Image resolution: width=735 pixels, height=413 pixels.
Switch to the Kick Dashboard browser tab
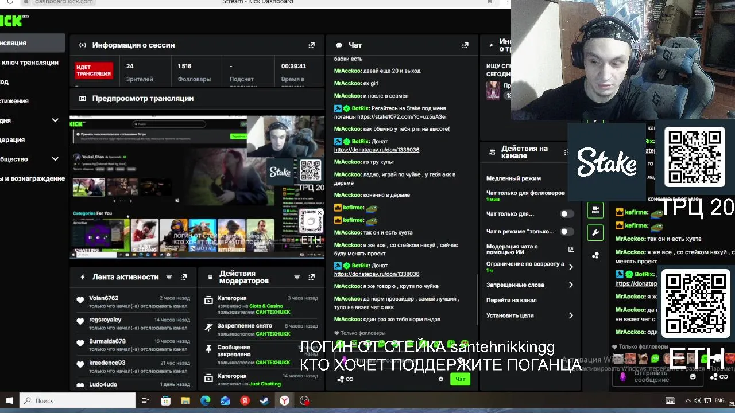[258, 2]
